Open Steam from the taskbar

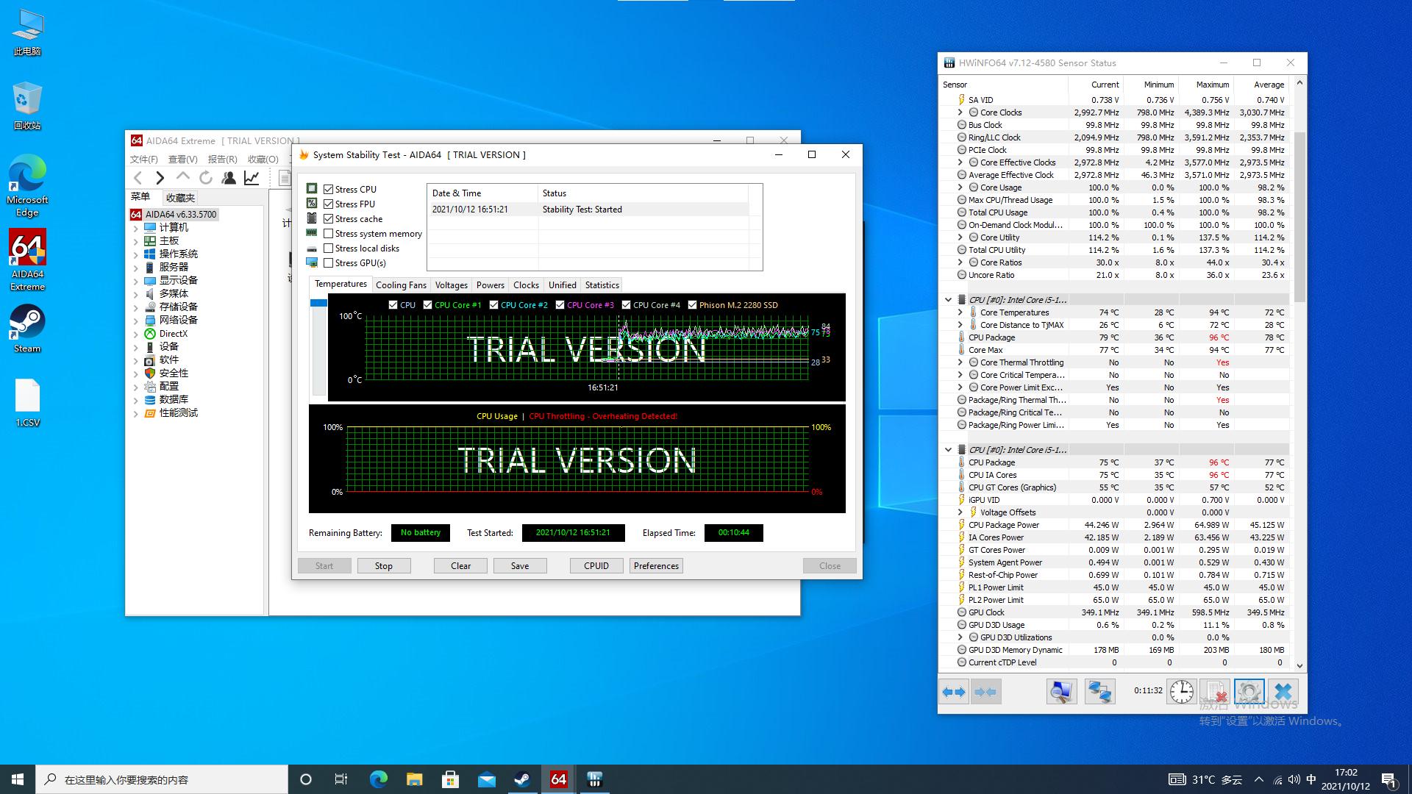click(522, 779)
